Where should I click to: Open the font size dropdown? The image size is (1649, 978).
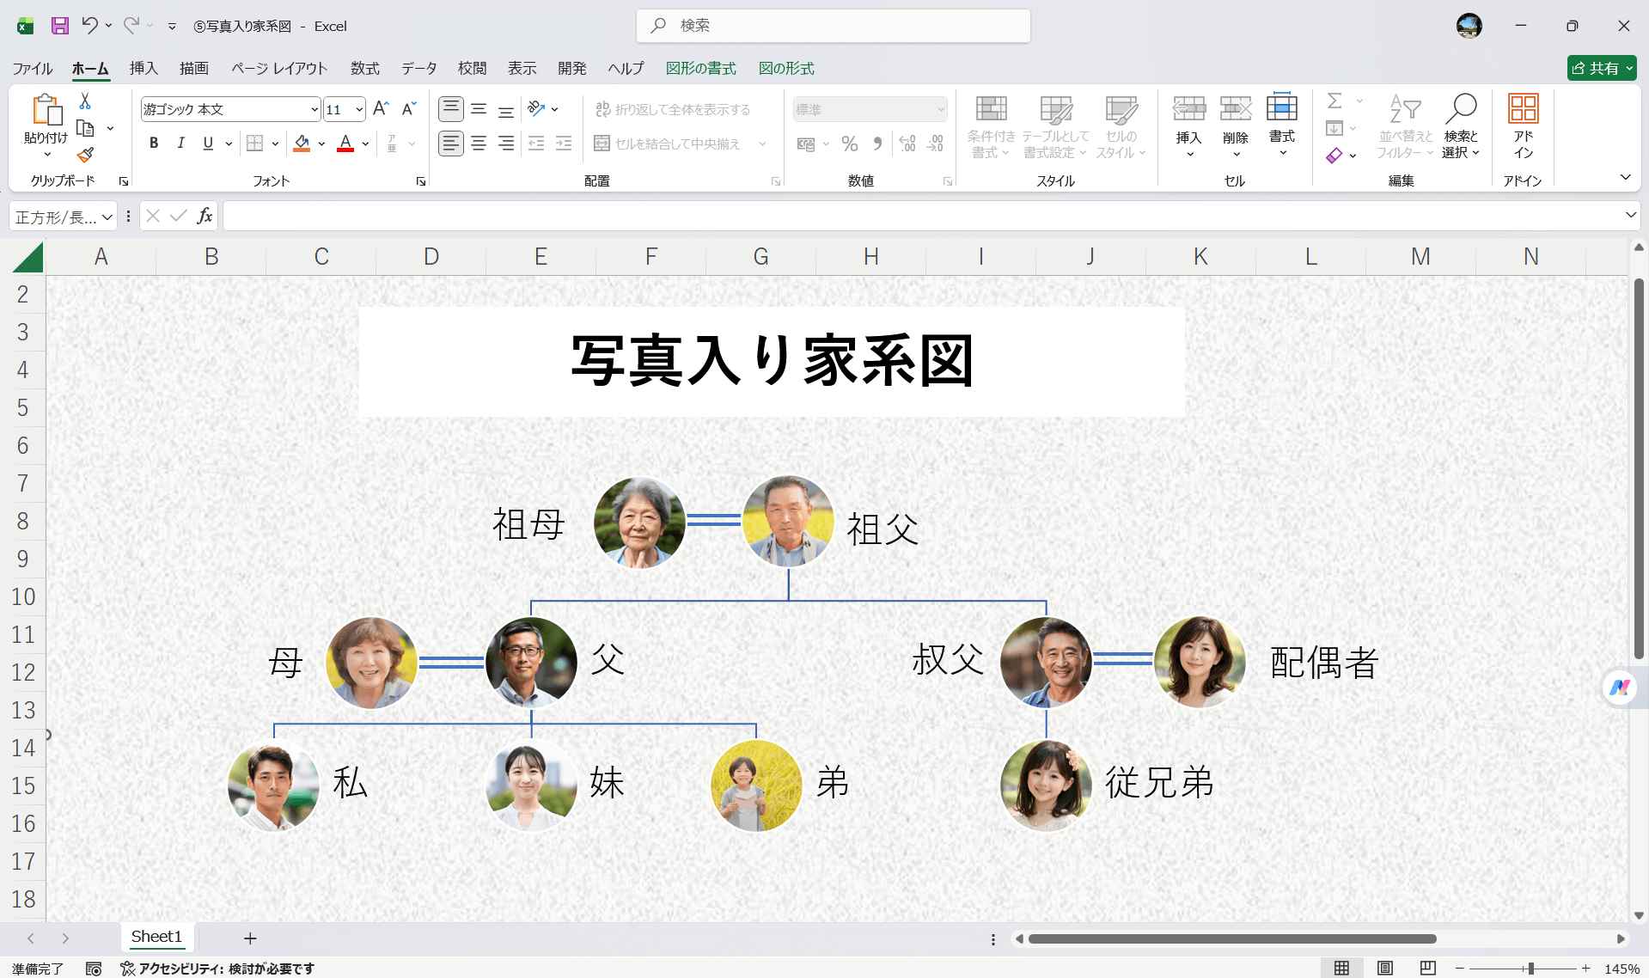[x=358, y=109]
